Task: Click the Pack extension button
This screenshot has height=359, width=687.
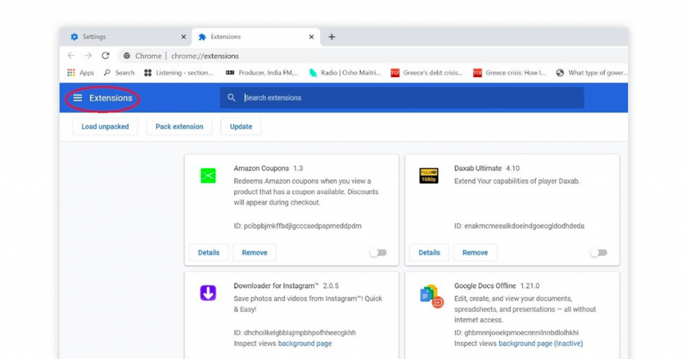Action: coord(179,127)
